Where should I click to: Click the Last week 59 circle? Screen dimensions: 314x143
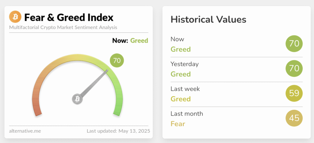294,93
